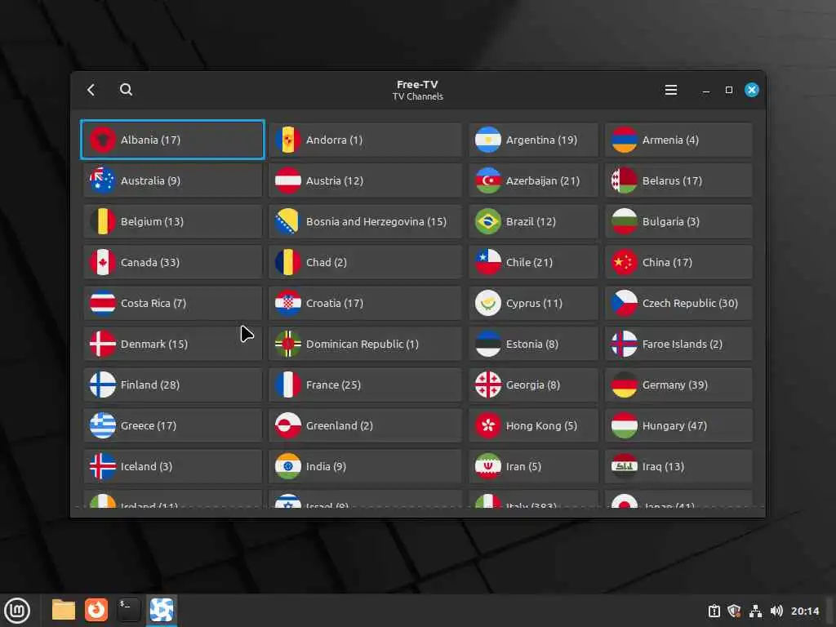836x627 pixels.
Task: Open Faroe Islands (2) channels
Action: (x=678, y=344)
